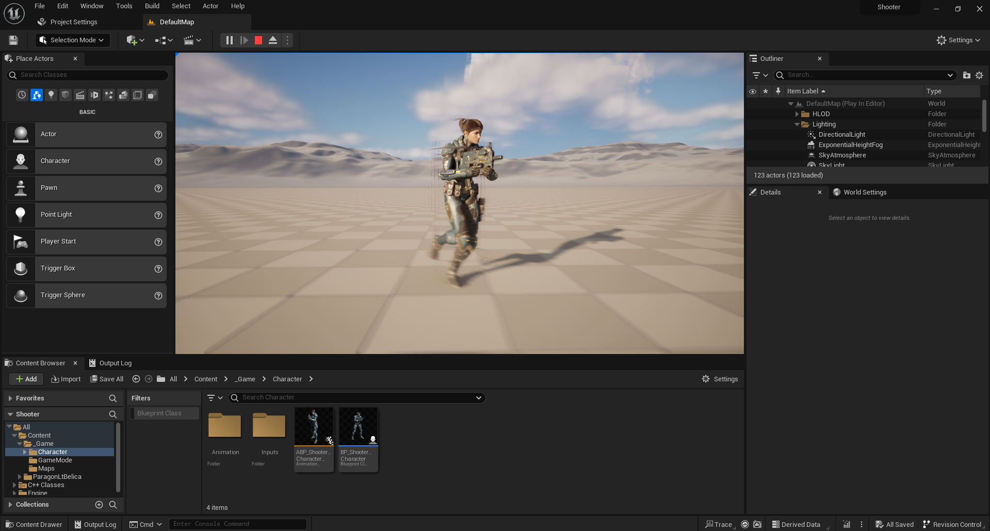
Task: Select the Volumes category icon
Action: (x=138, y=95)
